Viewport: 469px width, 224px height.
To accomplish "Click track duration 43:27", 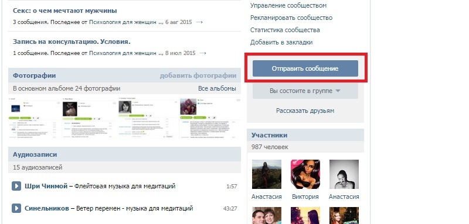I will click(x=230, y=208).
